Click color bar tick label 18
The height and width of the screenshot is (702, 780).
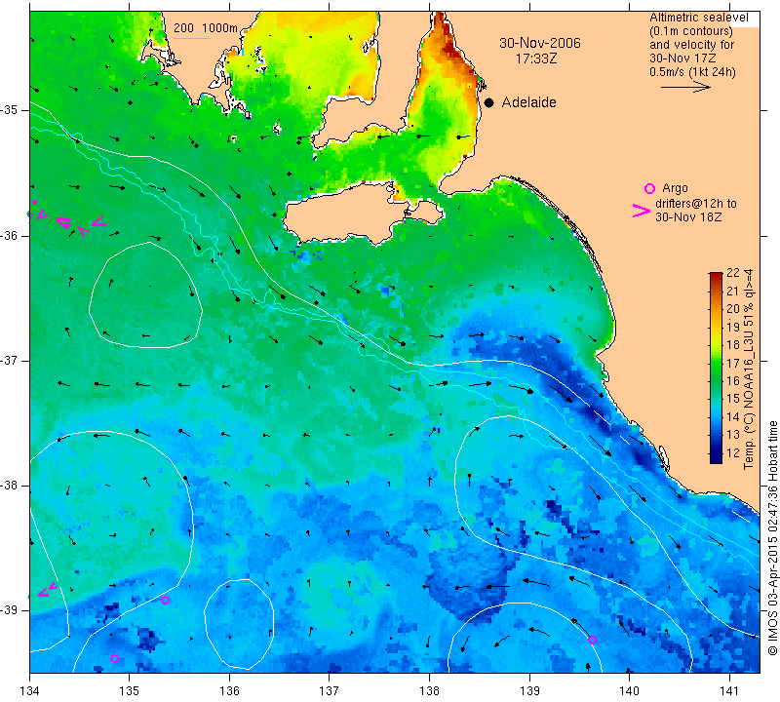pos(733,345)
